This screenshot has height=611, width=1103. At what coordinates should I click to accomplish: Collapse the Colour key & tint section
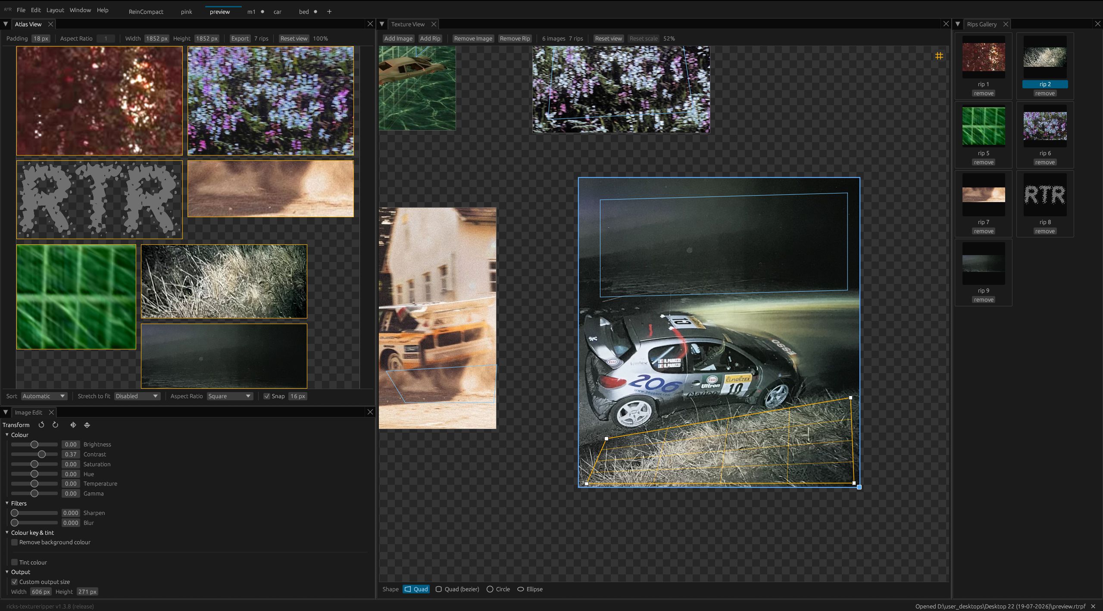pos(7,533)
